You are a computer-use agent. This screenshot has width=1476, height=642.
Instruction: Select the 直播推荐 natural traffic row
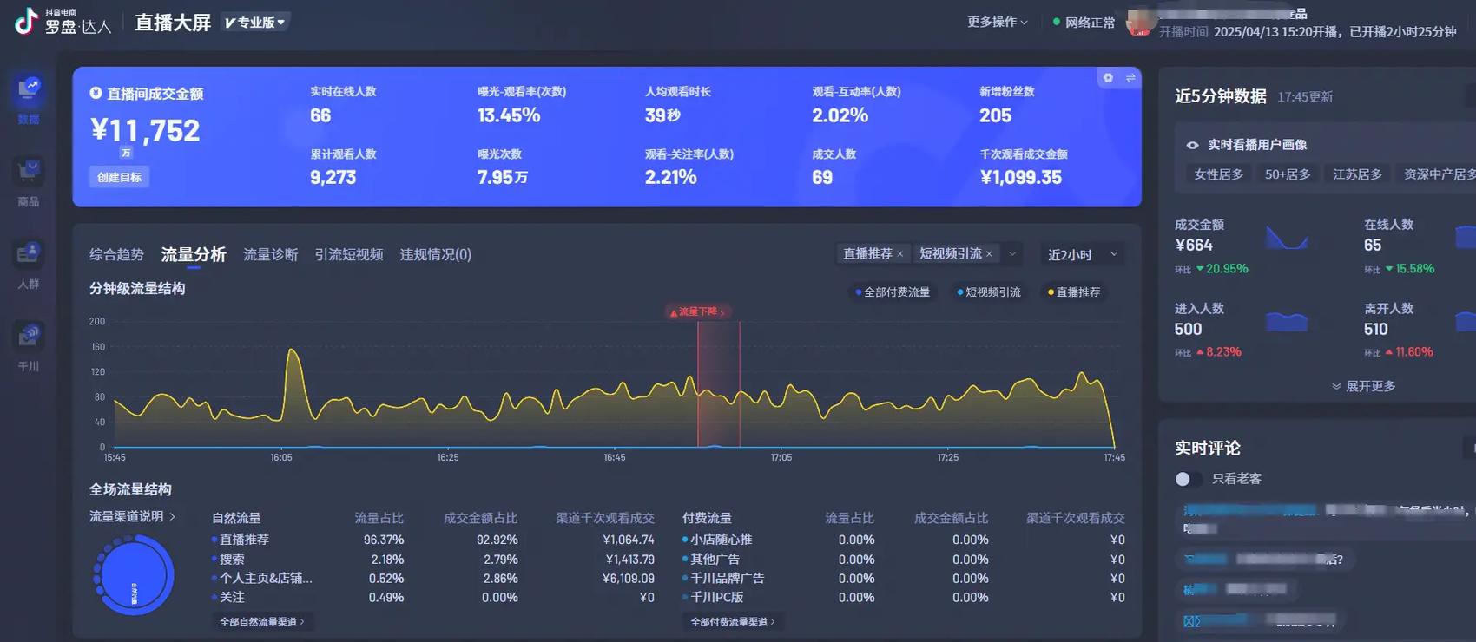432,540
